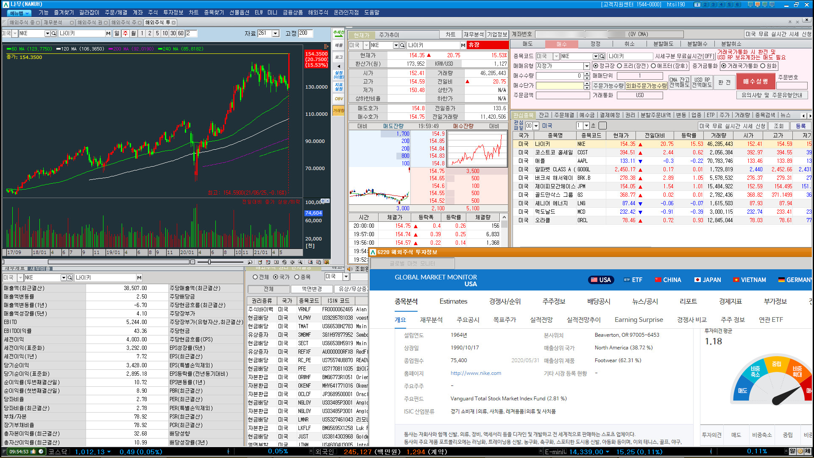The height and width of the screenshot is (458, 814).
Task: Click the crosshair plus icon in the chart bottom toolbar
Action: tap(292, 262)
